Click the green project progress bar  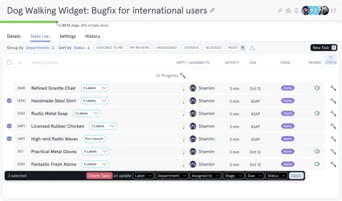click(x=29, y=22)
